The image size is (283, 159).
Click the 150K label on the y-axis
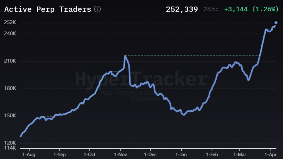10,116
